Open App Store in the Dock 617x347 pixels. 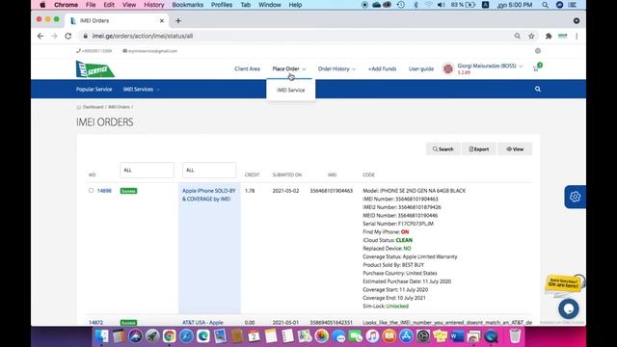click(x=406, y=336)
